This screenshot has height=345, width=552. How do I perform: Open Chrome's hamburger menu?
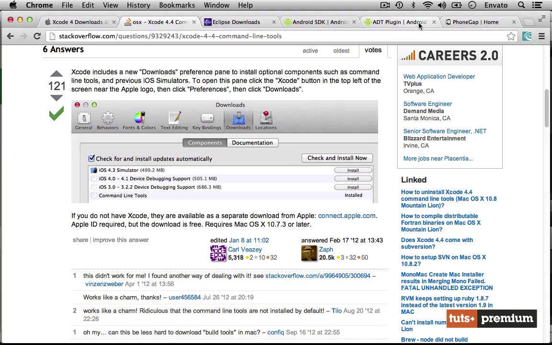(541, 36)
